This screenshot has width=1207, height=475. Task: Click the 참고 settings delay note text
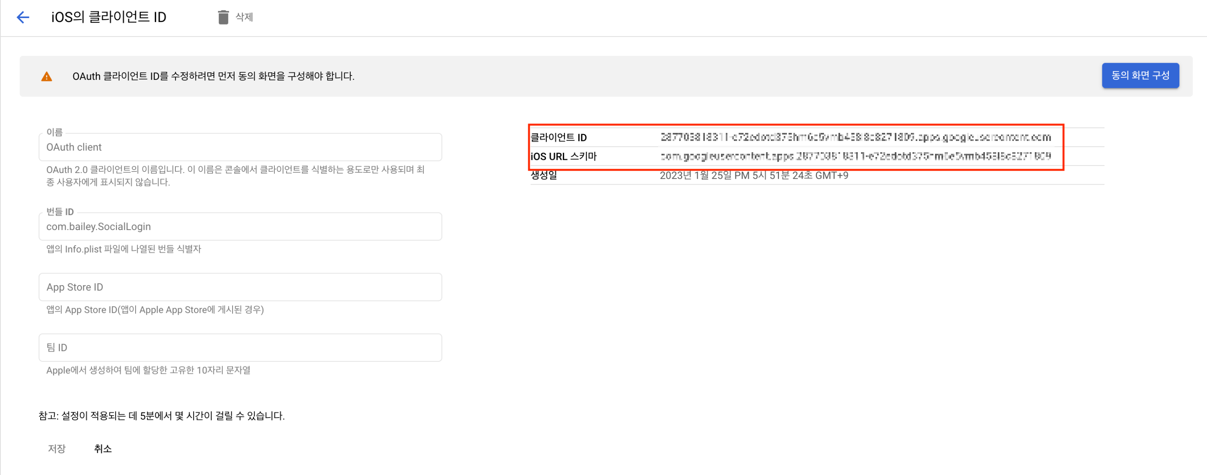(162, 416)
